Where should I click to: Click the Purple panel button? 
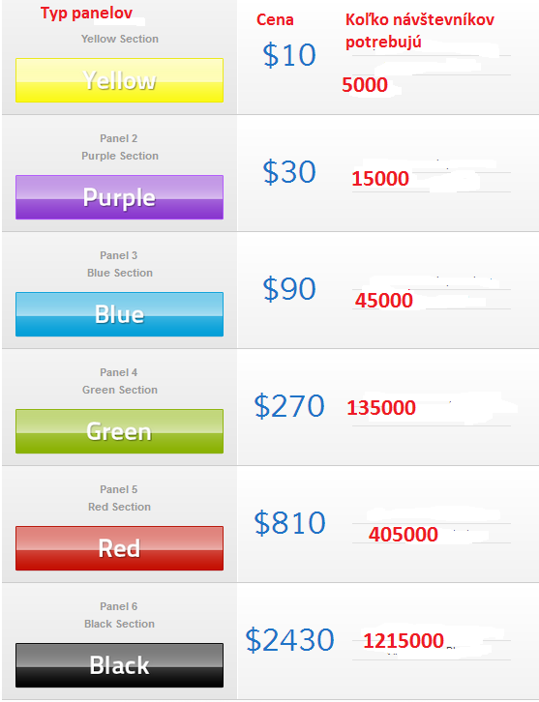pyautogui.click(x=119, y=197)
